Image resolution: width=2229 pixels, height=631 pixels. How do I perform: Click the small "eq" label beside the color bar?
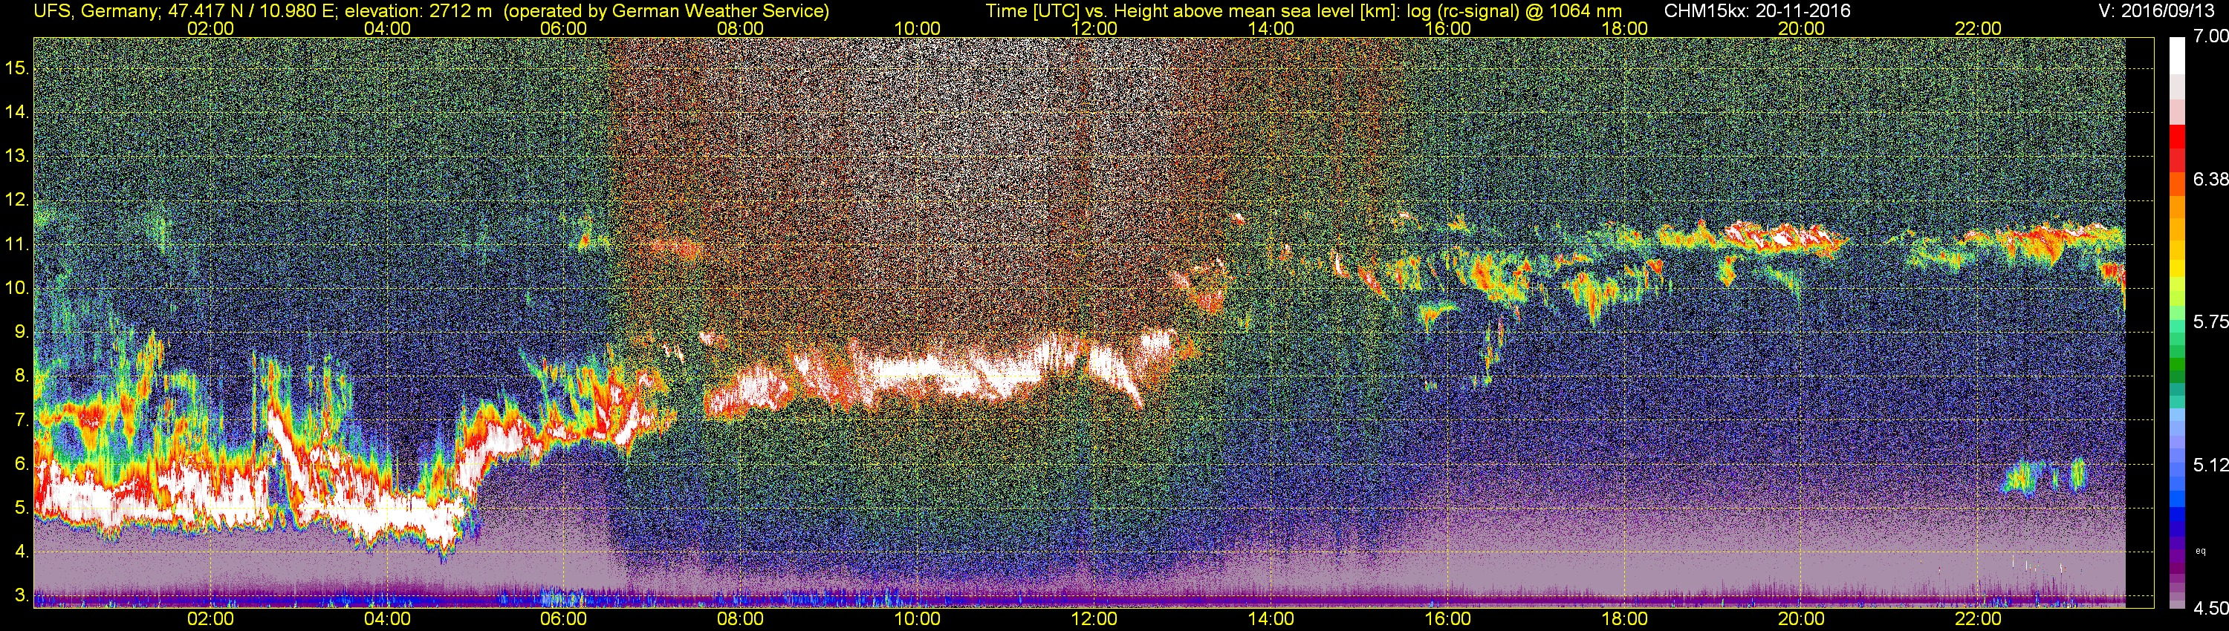[x=2202, y=551]
